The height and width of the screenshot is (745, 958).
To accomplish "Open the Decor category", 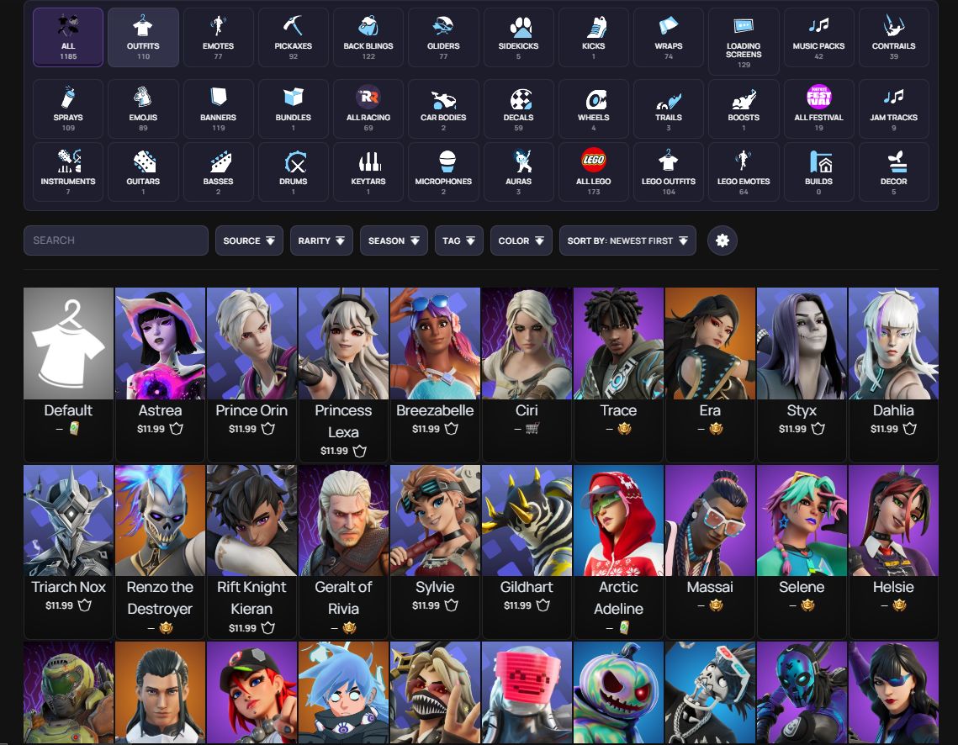I will 894,172.
